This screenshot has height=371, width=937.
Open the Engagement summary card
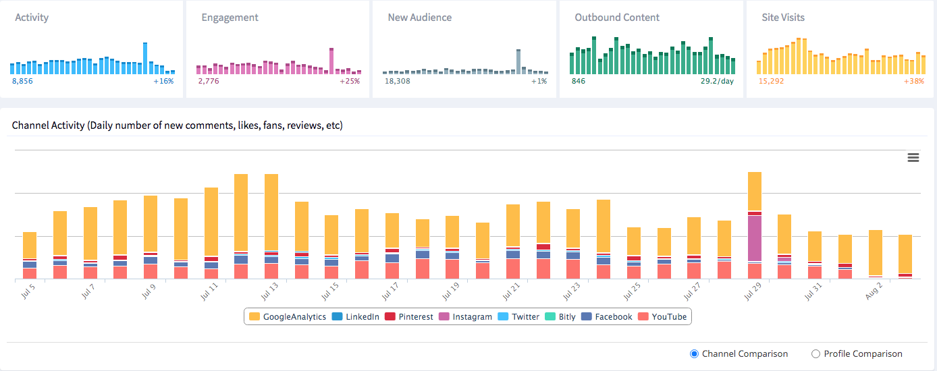(x=278, y=49)
